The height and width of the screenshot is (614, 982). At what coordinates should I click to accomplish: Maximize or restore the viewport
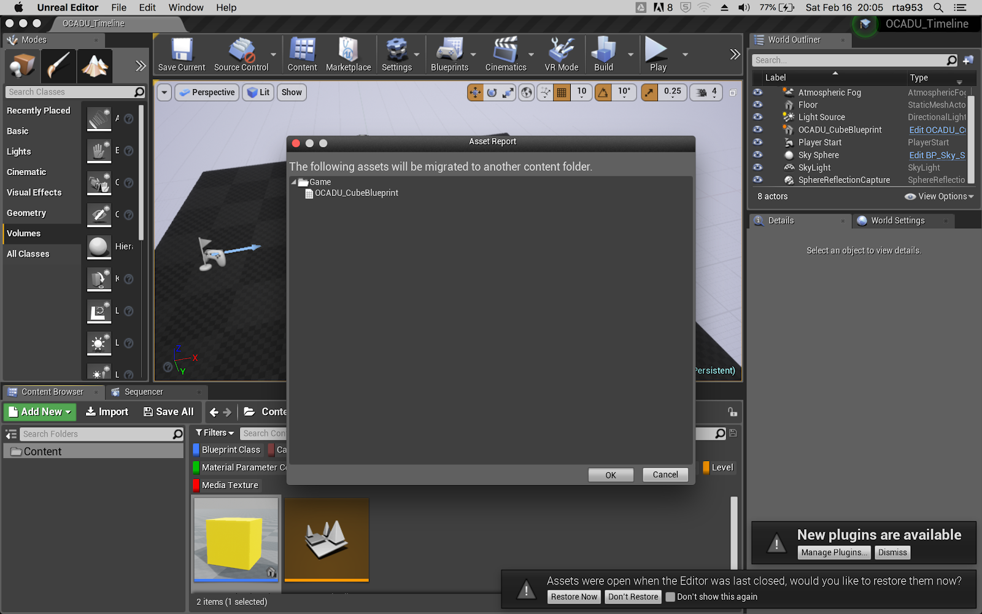pos(733,93)
